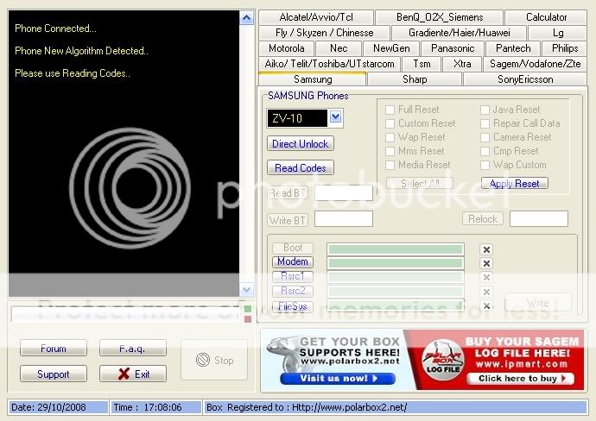This screenshot has width=596, height=421.
Task: Click the red status indicator square
Action: tap(248, 319)
